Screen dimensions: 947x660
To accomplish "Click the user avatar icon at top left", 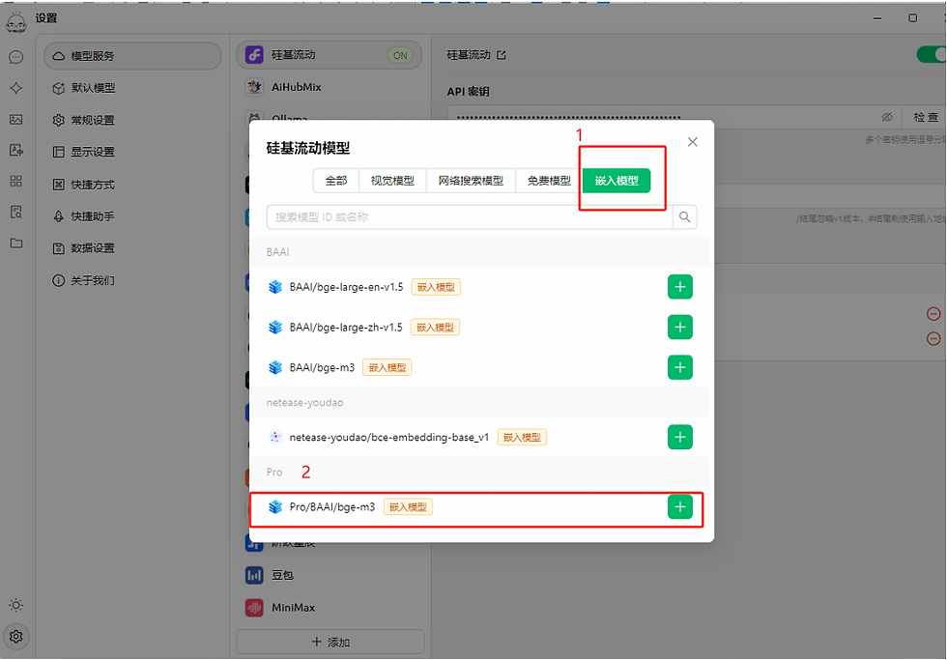I will 16,22.
